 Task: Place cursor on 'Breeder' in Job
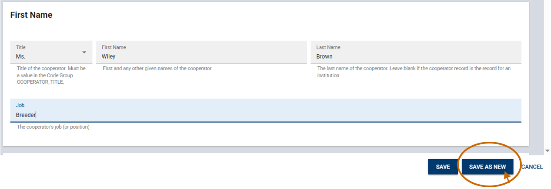click(x=26, y=115)
